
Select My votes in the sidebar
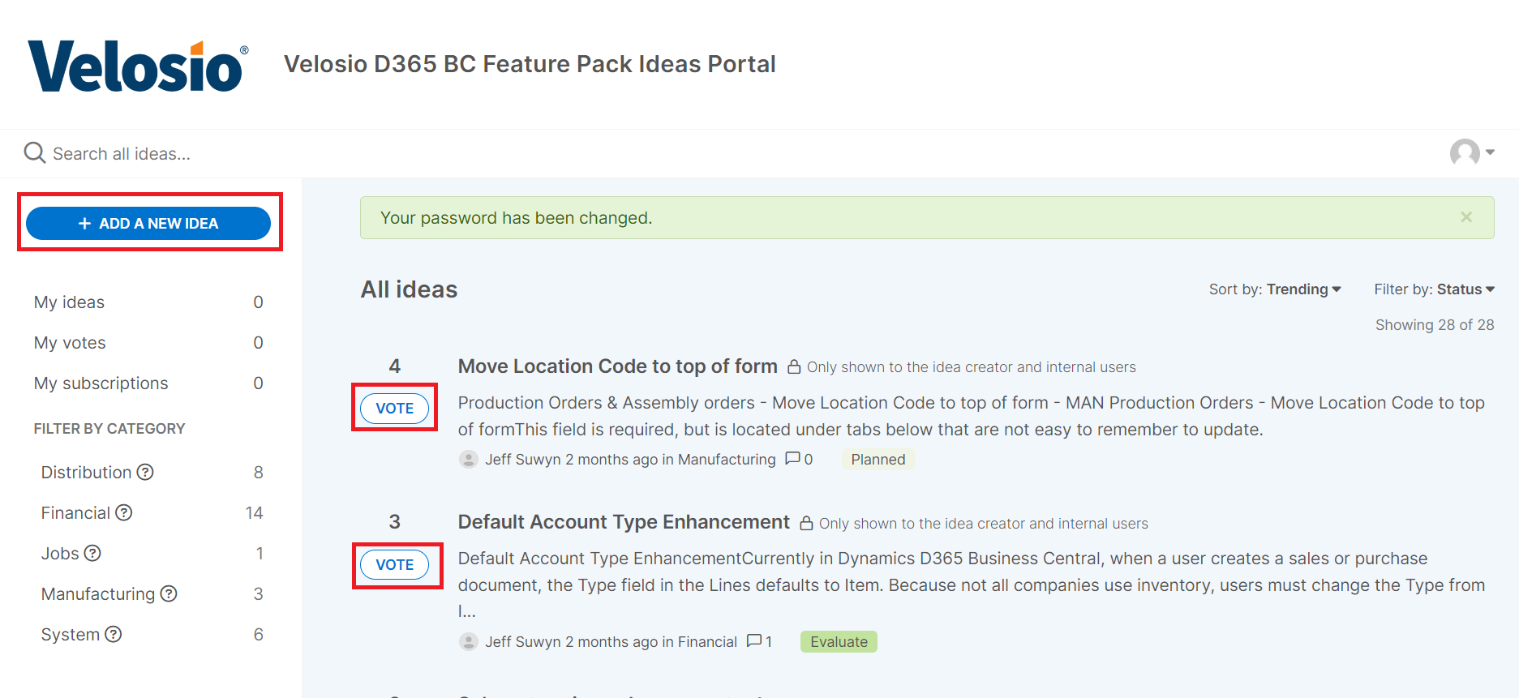pos(69,342)
